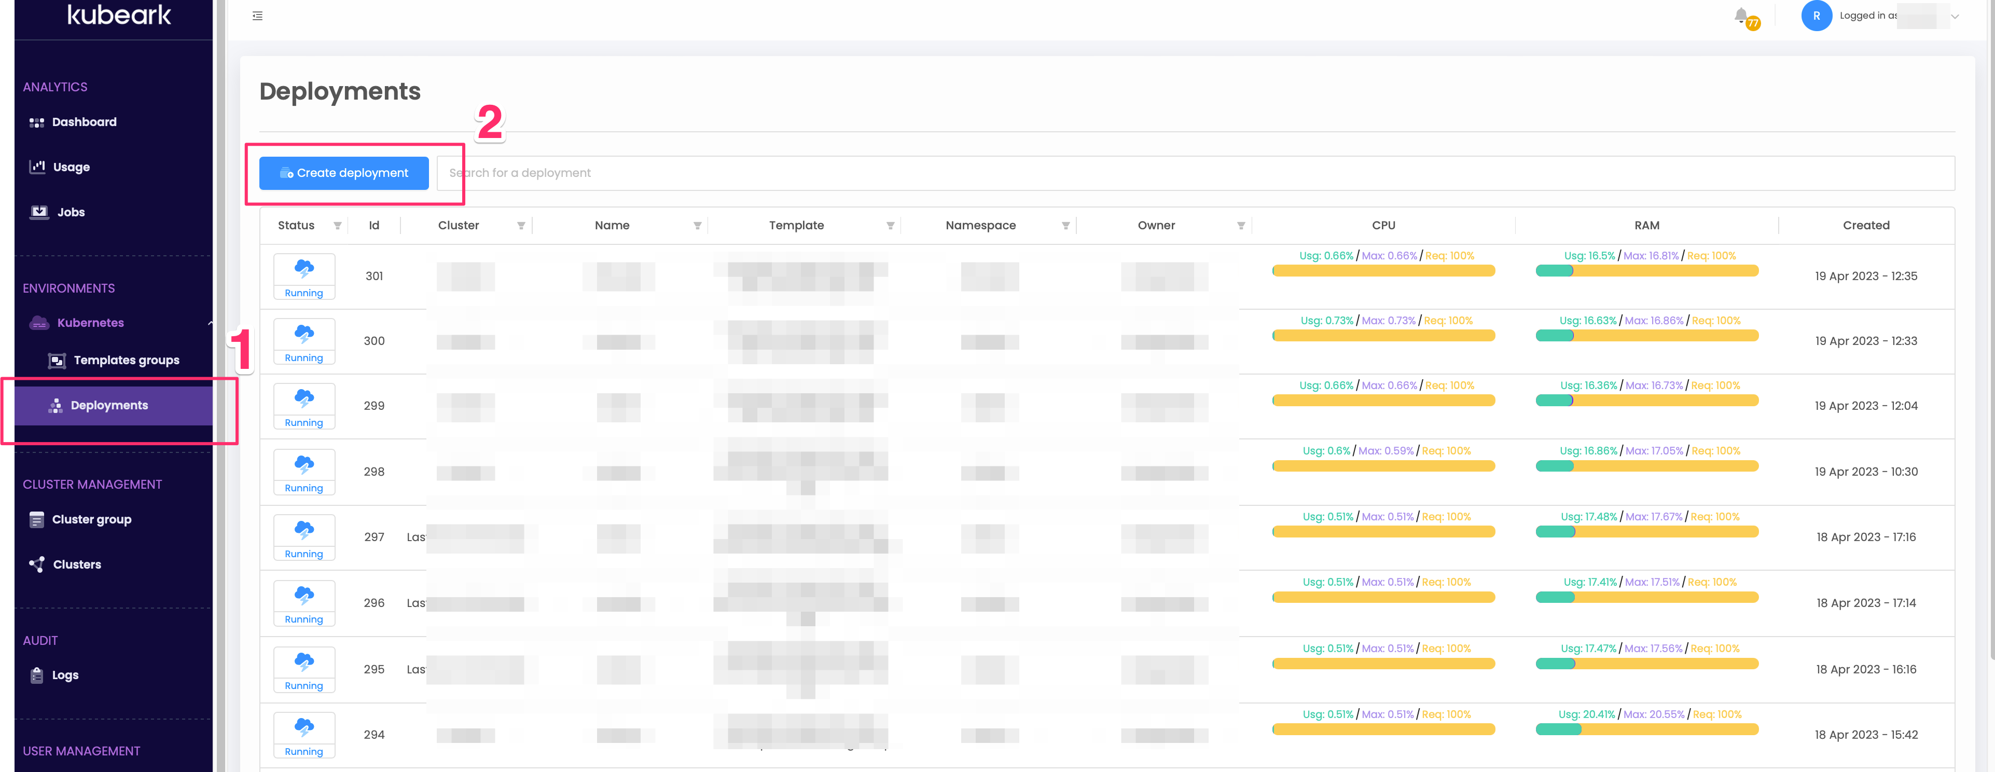Open the Status column filter
The height and width of the screenshot is (772, 1995).
click(x=338, y=225)
